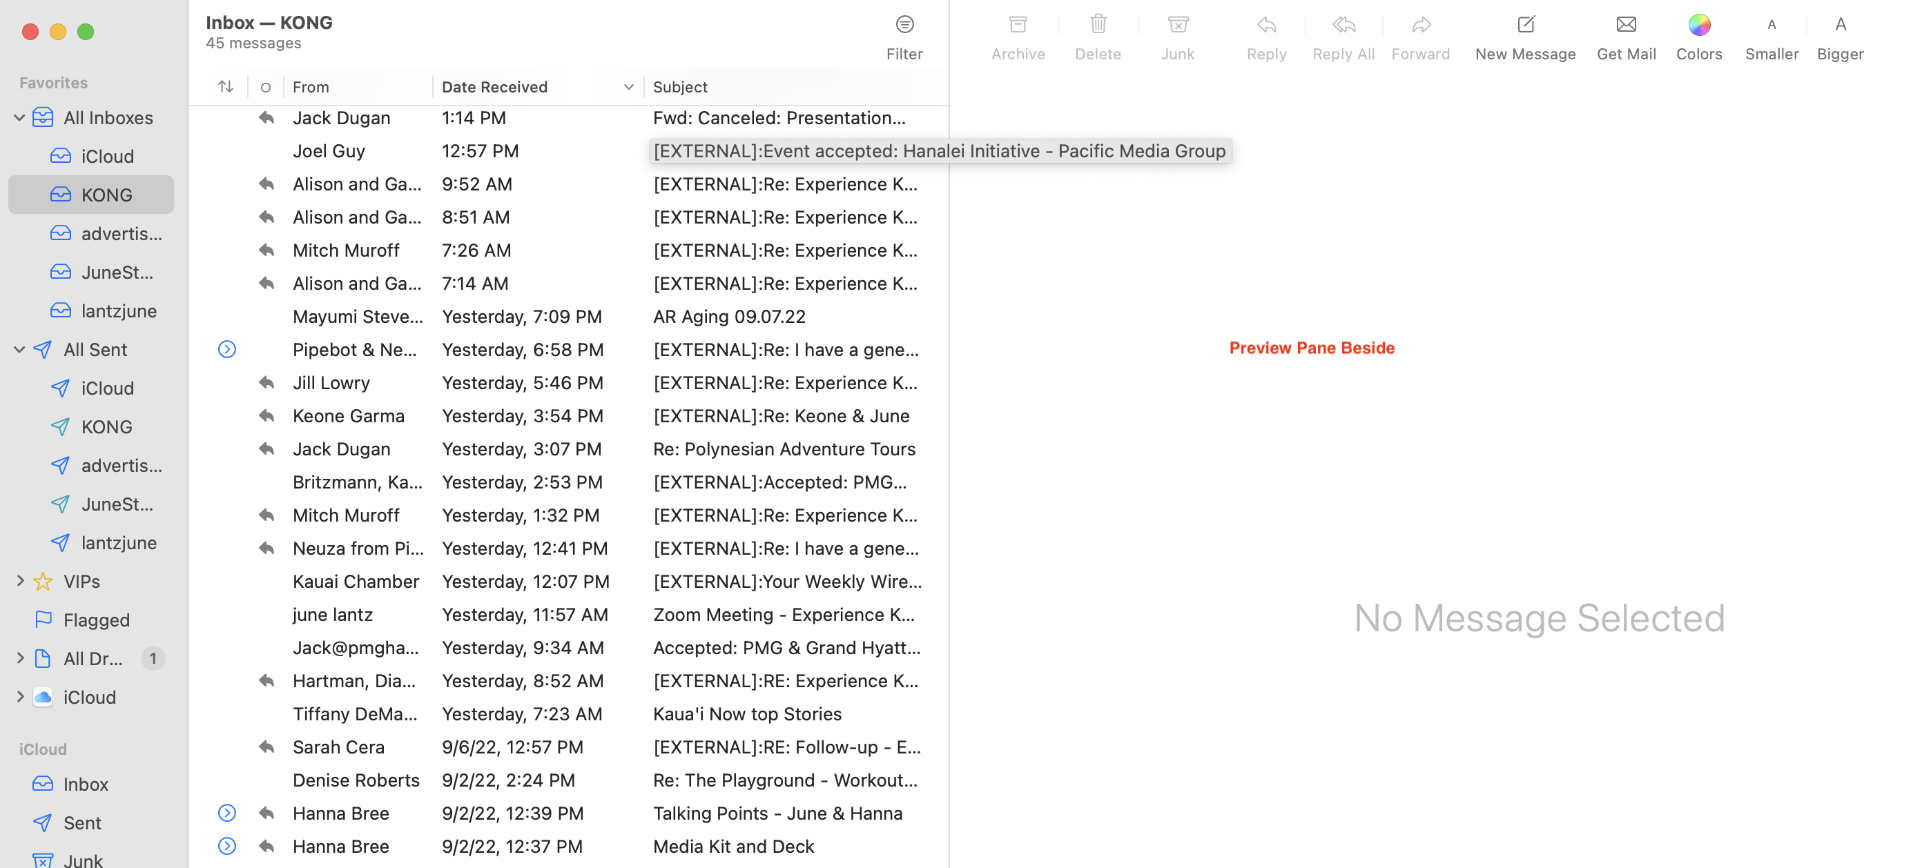Screen dimensions: 1911x868
Task: Toggle the unread status column header
Action: click(265, 88)
